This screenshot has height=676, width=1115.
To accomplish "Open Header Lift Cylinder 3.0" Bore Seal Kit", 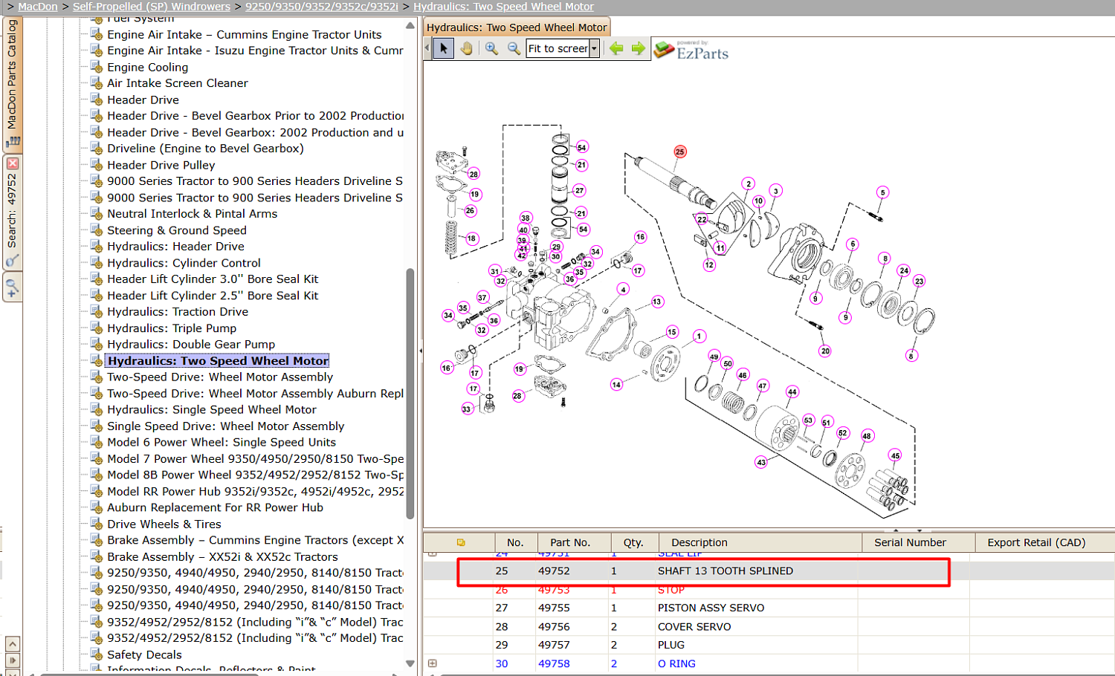I will 213,279.
